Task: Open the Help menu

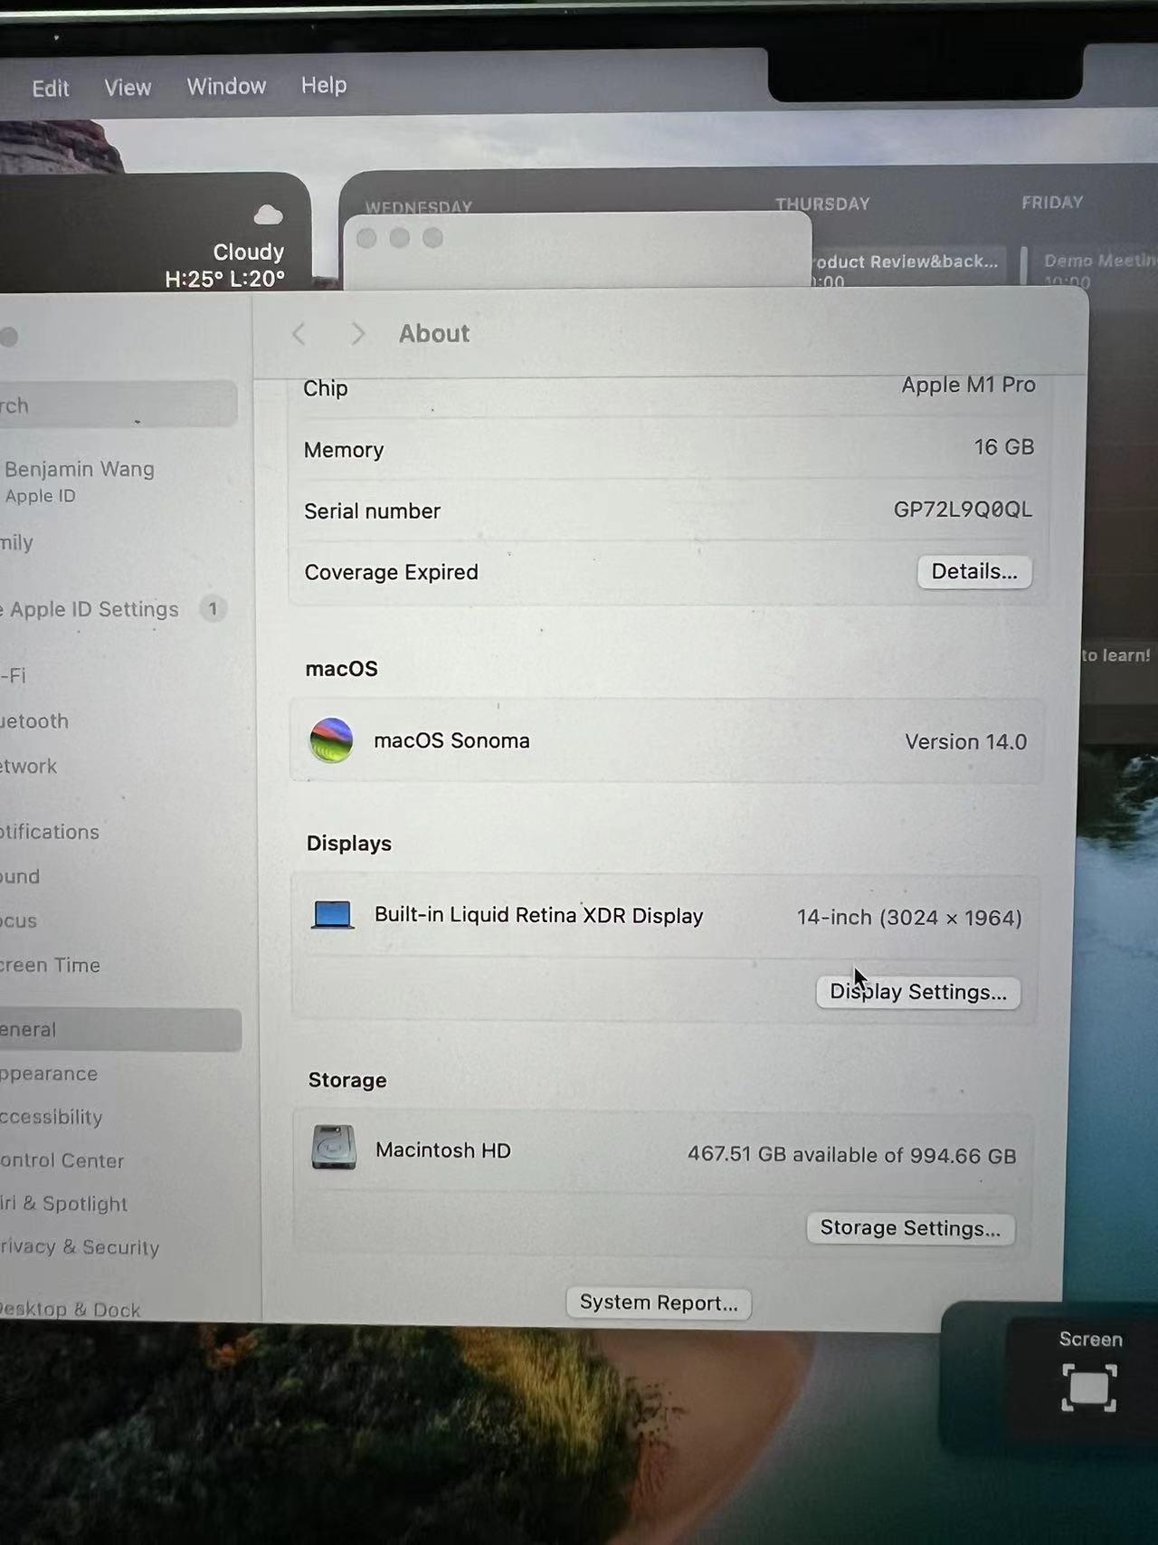Action: tap(324, 85)
